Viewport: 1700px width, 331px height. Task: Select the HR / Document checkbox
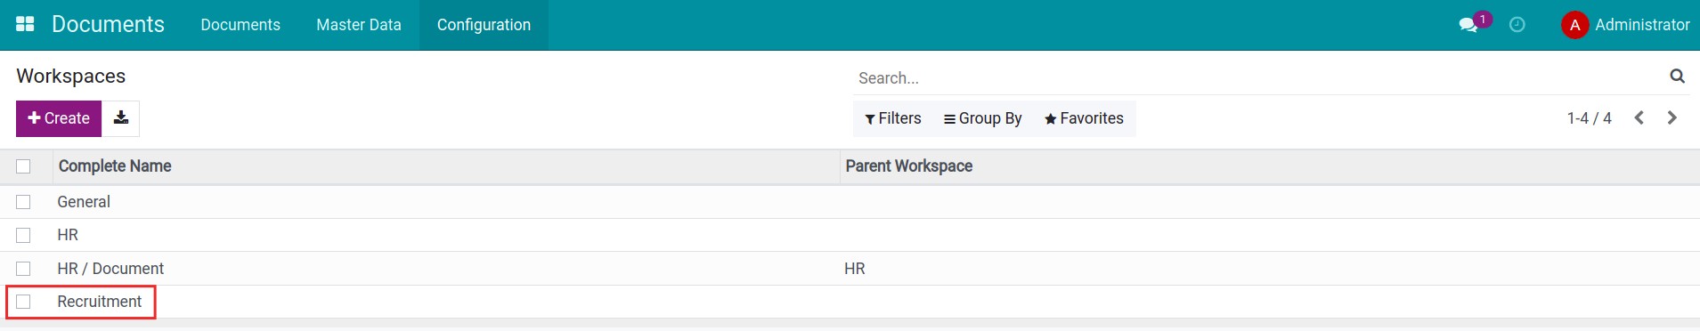(x=23, y=269)
